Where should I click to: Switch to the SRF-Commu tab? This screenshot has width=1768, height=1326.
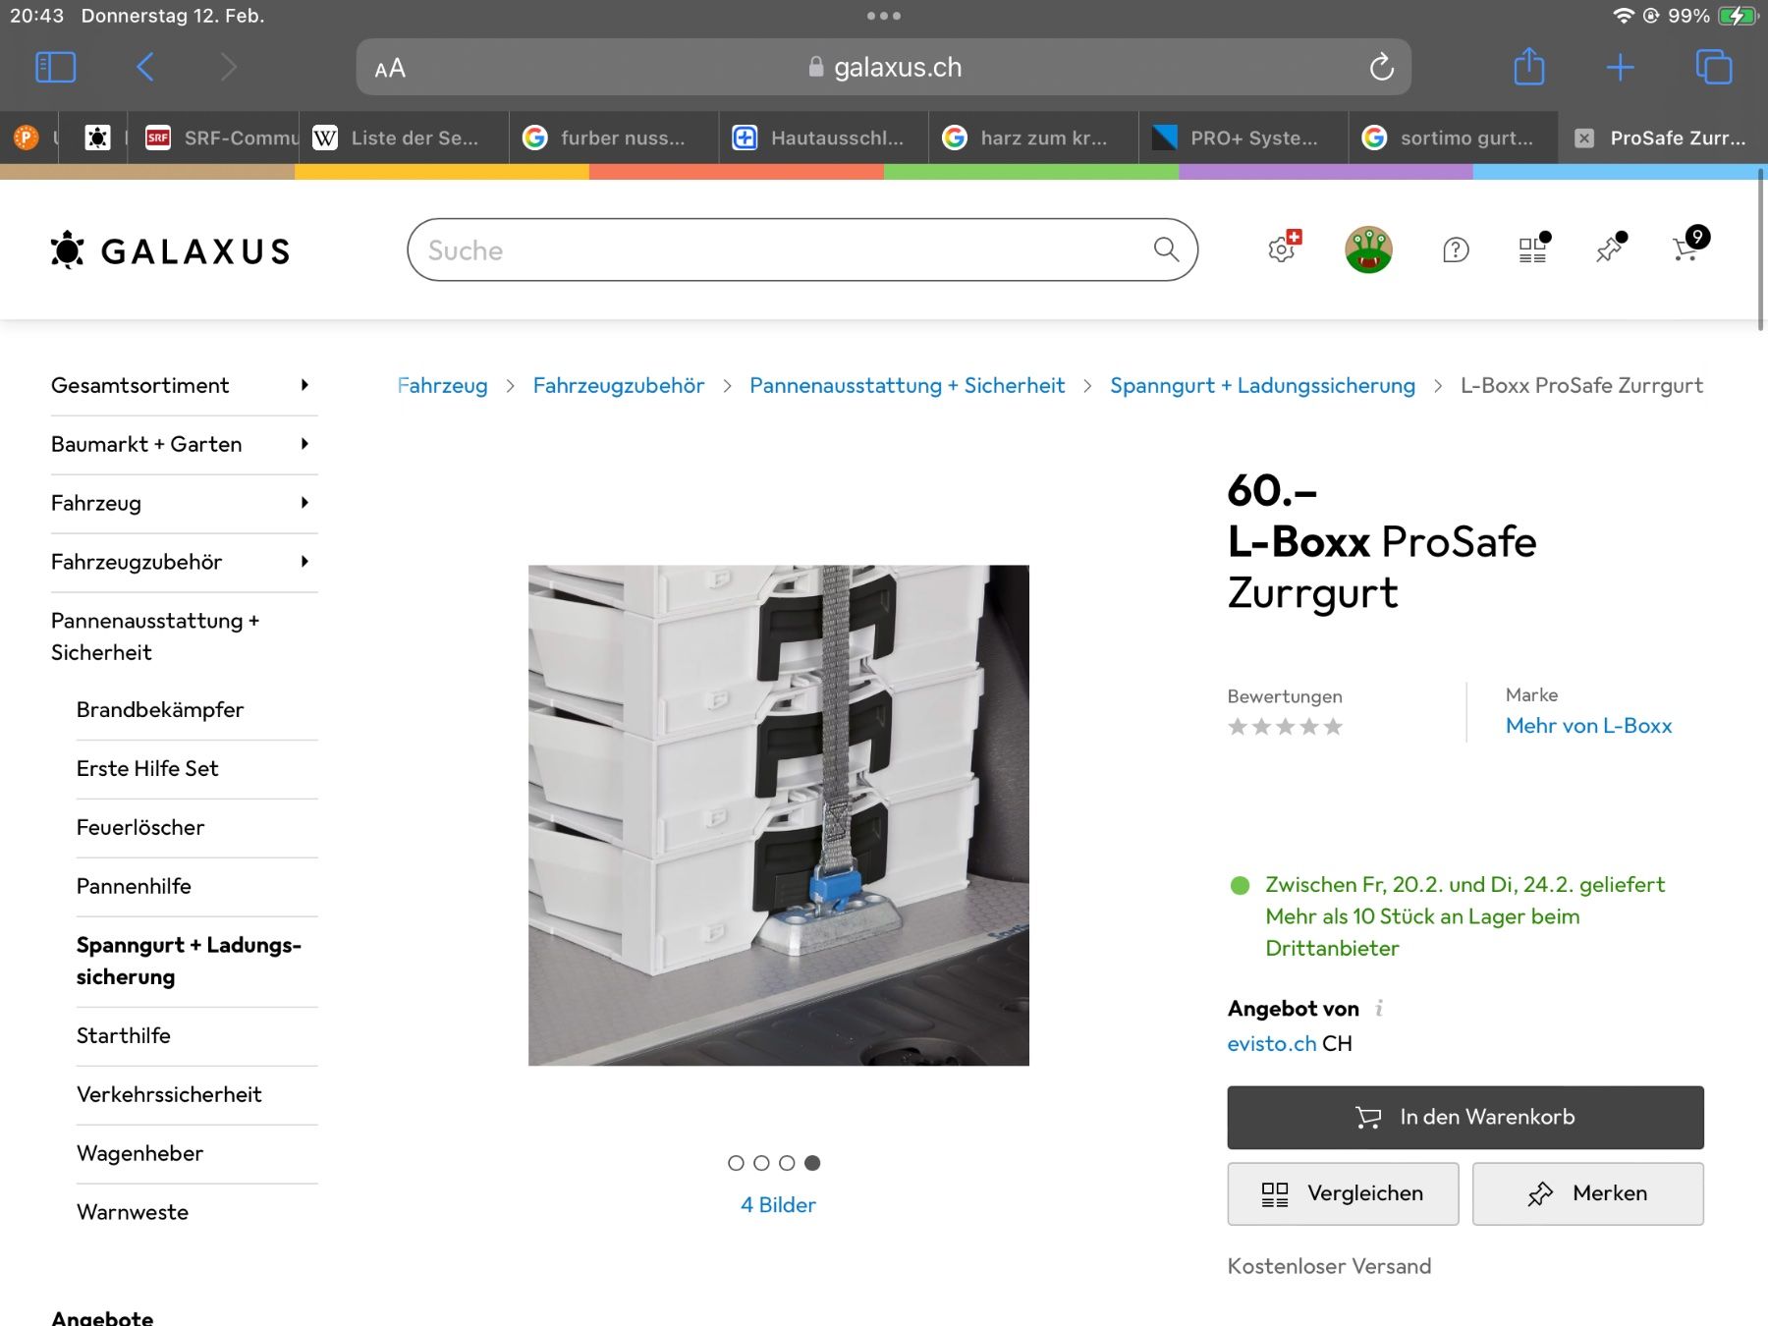pyautogui.click(x=216, y=138)
